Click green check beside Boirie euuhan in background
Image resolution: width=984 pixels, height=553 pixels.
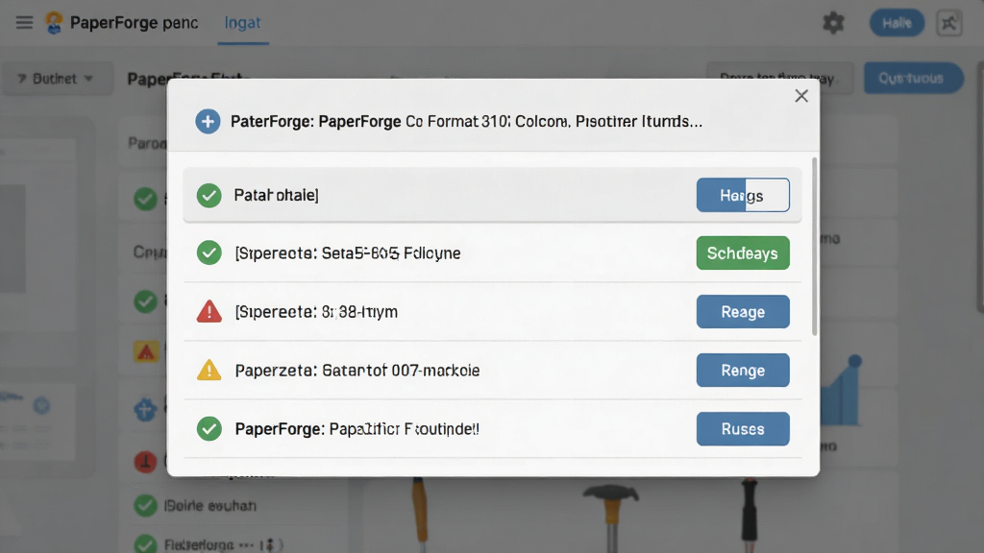(x=146, y=505)
